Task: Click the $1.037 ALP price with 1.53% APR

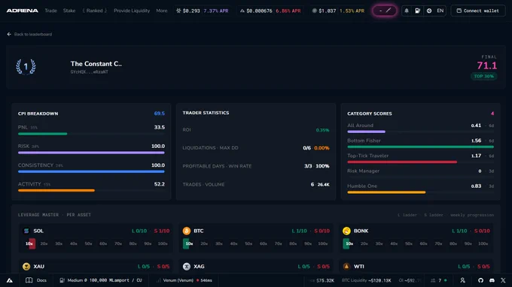Action: (x=338, y=11)
